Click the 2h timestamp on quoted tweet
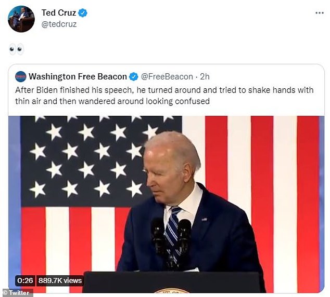The image size is (330, 297). (x=205, y=77)
